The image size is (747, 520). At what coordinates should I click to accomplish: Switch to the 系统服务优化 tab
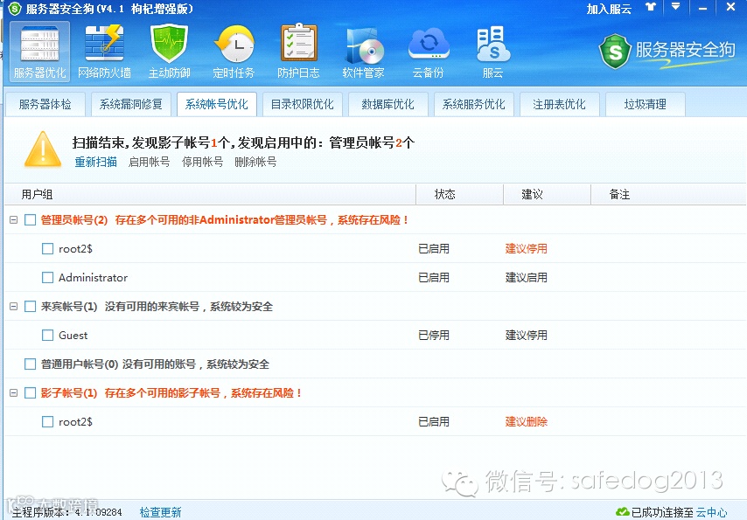tap(474, 104)
